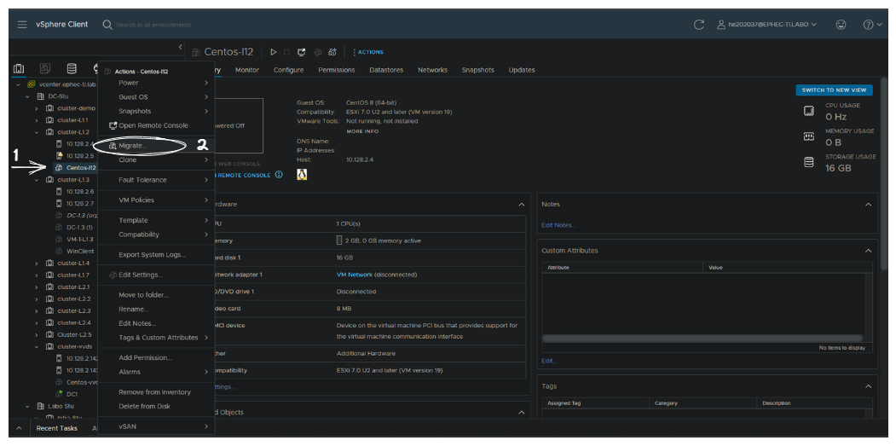Click the search all environments field

click(153, 26)
